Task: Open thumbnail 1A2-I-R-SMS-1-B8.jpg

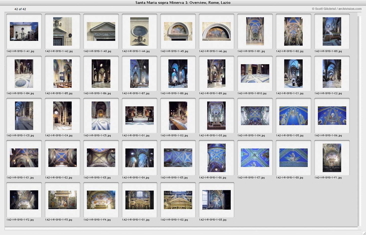Action: click(x=178, y=74)
